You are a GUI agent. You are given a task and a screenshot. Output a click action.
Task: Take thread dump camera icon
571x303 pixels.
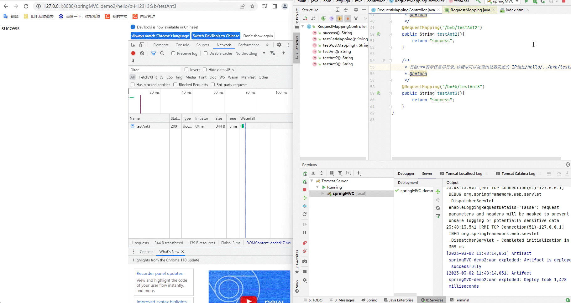[305, 261]
